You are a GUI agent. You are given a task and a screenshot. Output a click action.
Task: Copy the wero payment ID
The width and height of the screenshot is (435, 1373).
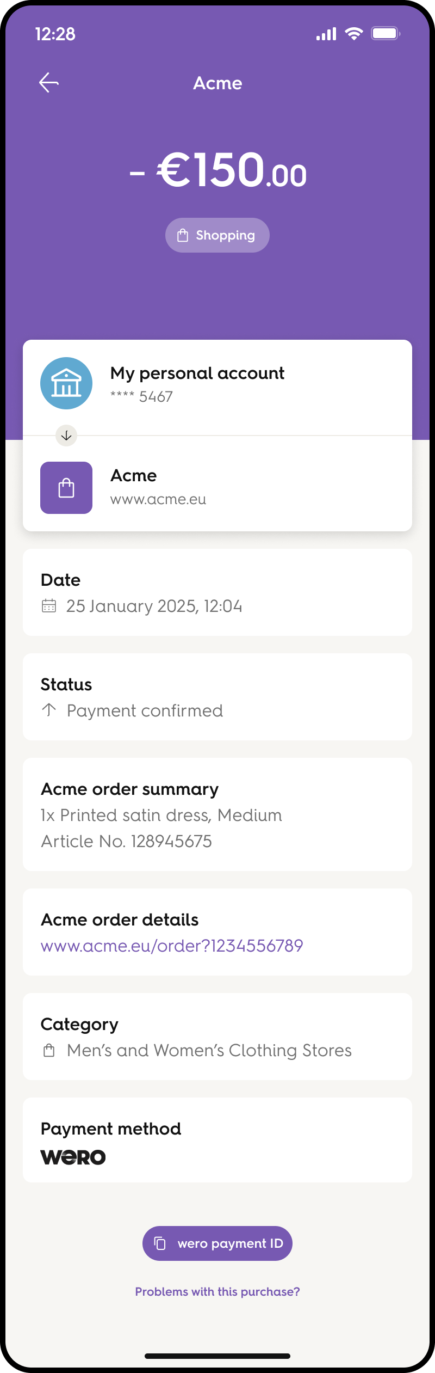[217, 1243]
